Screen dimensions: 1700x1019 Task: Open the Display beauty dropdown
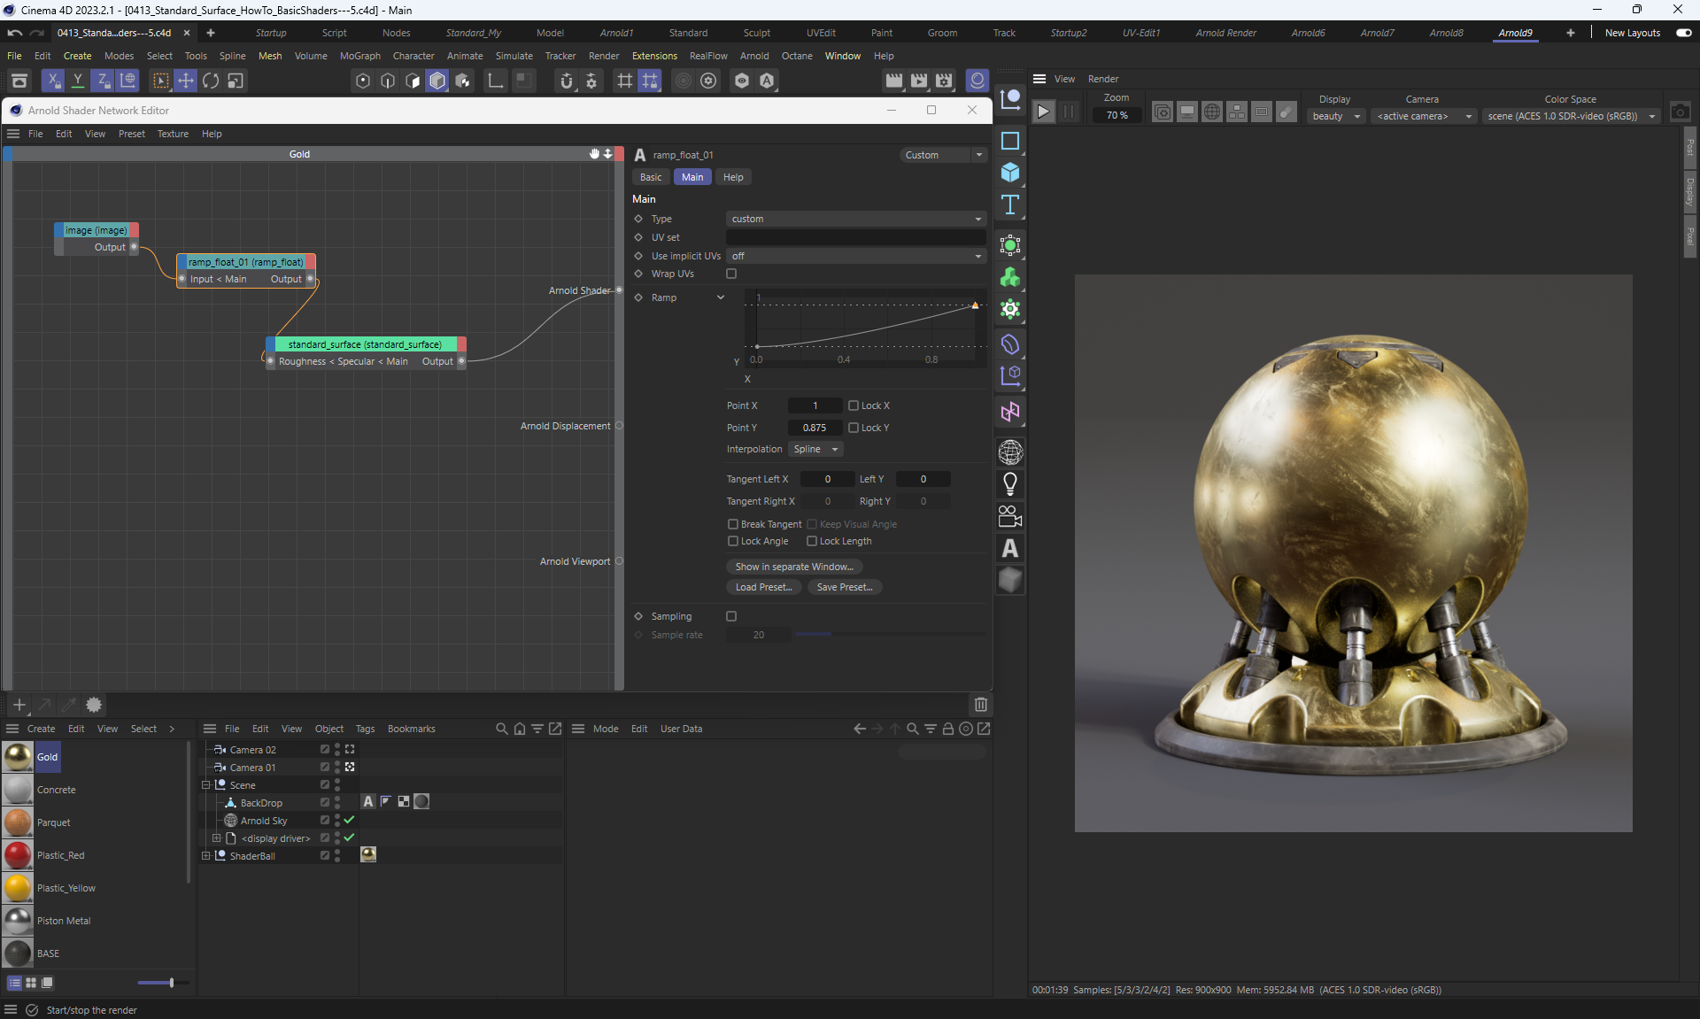1335,116
